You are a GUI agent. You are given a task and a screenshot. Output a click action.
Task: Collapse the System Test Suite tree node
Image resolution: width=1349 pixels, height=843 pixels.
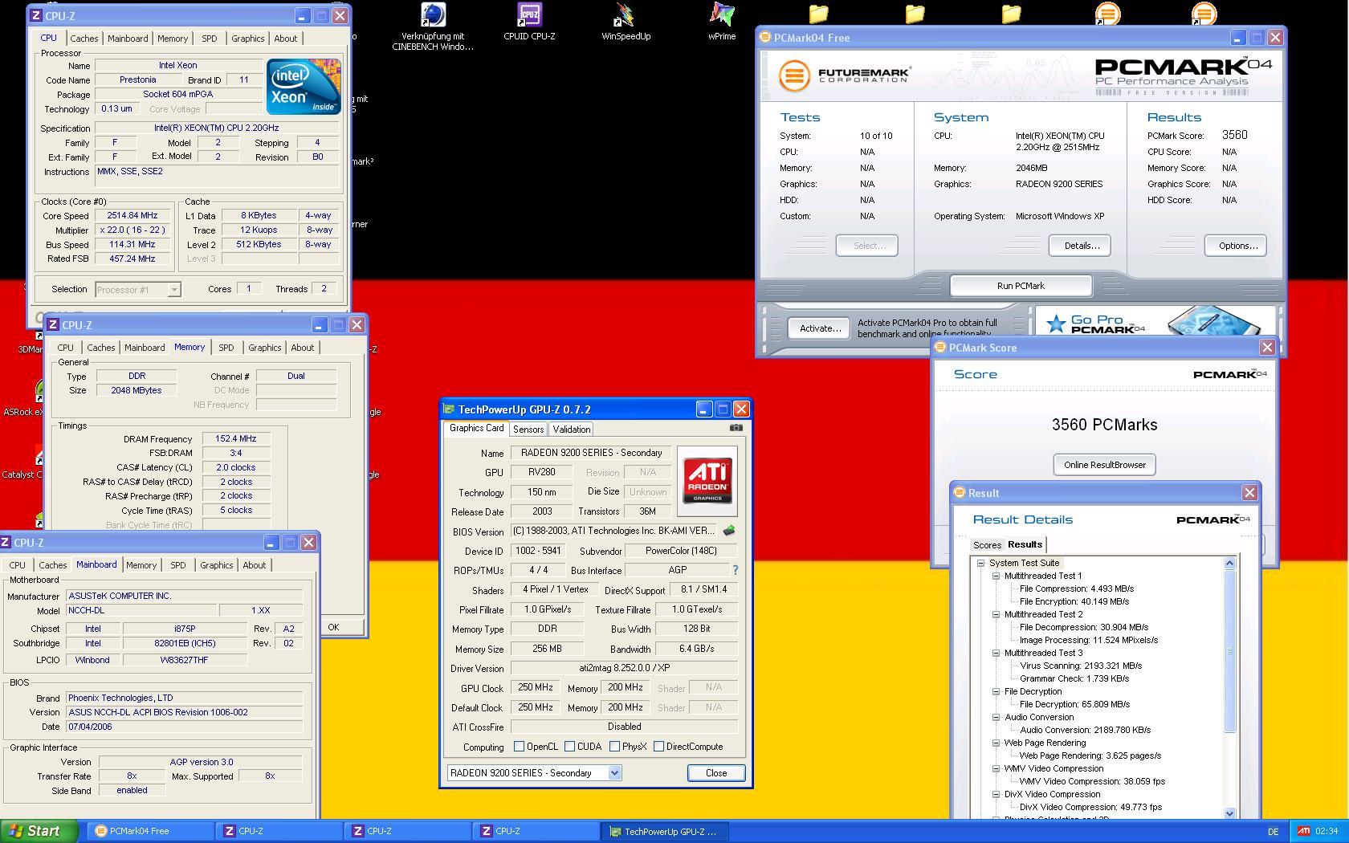980,563
